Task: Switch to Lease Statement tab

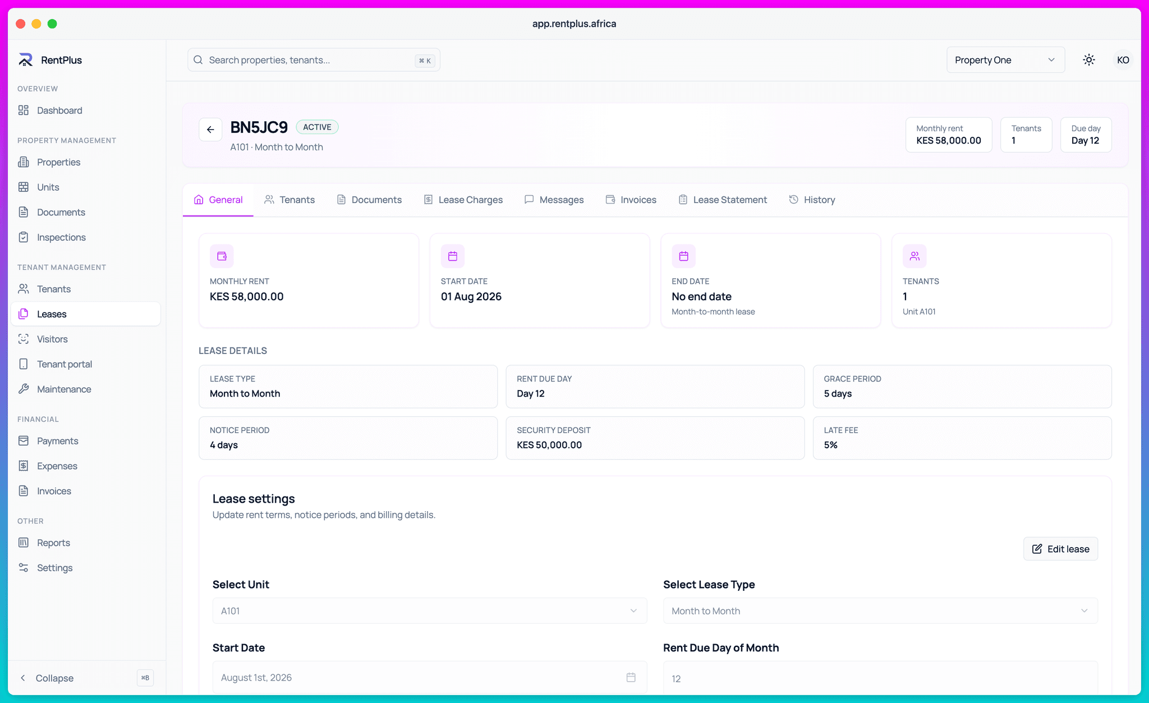Action: click(723, 200)
